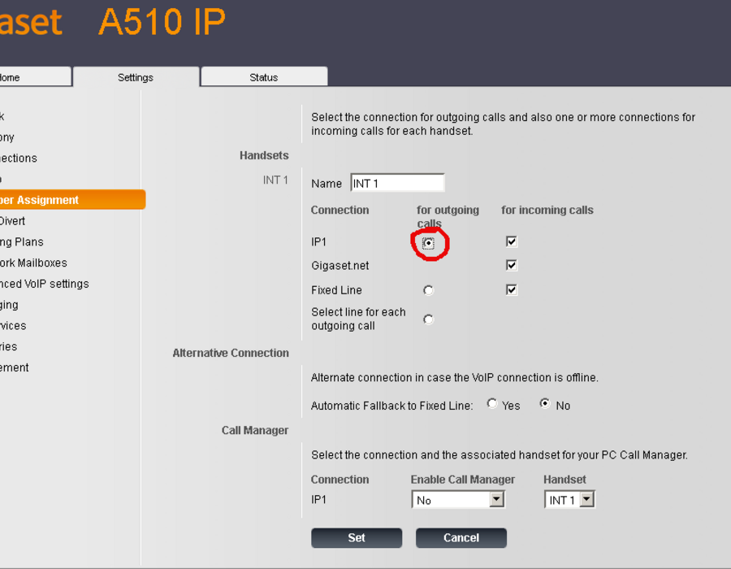Open Advanced VoIP settings sidebar item
The height and width of the screenshot is (569, 731).
(45, 284)
